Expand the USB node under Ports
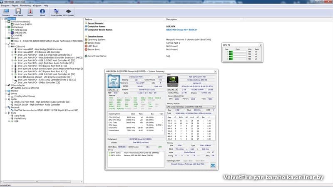333x187 pixels. coord(9,121)
